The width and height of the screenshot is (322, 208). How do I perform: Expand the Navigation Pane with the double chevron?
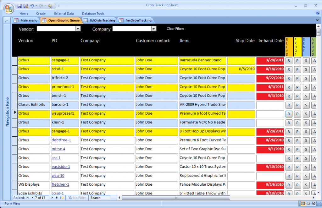point(7,20)
